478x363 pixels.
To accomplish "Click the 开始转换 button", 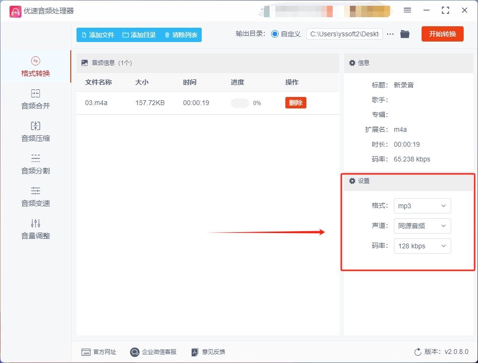I will (442, 34).
